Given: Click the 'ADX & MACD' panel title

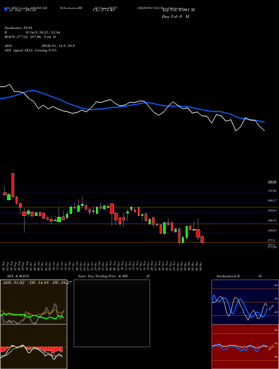Looking at the screenshot, I should (18, 276).
